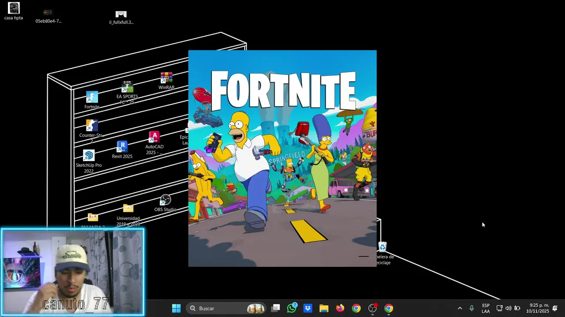The height and width of the screenshot is (317, 565).
Task: Open the Windows Start menu
Action: click(x=176, y=308)
